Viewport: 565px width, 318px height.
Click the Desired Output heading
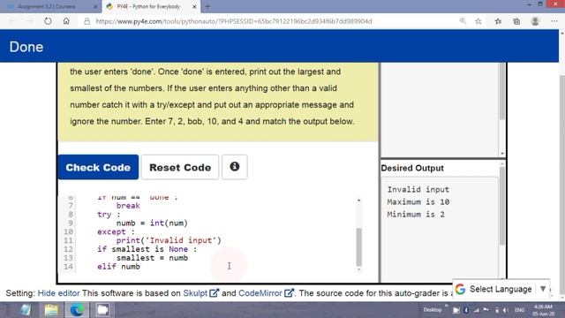(412, 169)
